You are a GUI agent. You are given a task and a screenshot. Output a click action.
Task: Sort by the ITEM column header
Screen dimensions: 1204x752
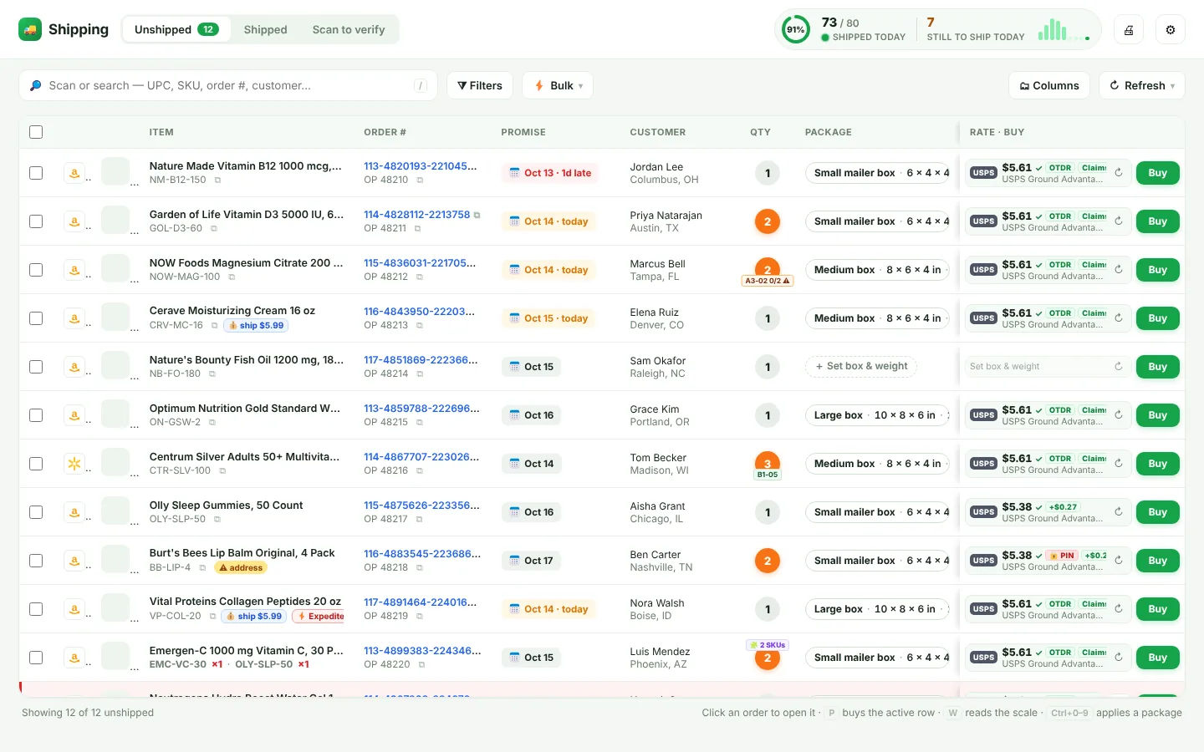click(x=161, y=132)
